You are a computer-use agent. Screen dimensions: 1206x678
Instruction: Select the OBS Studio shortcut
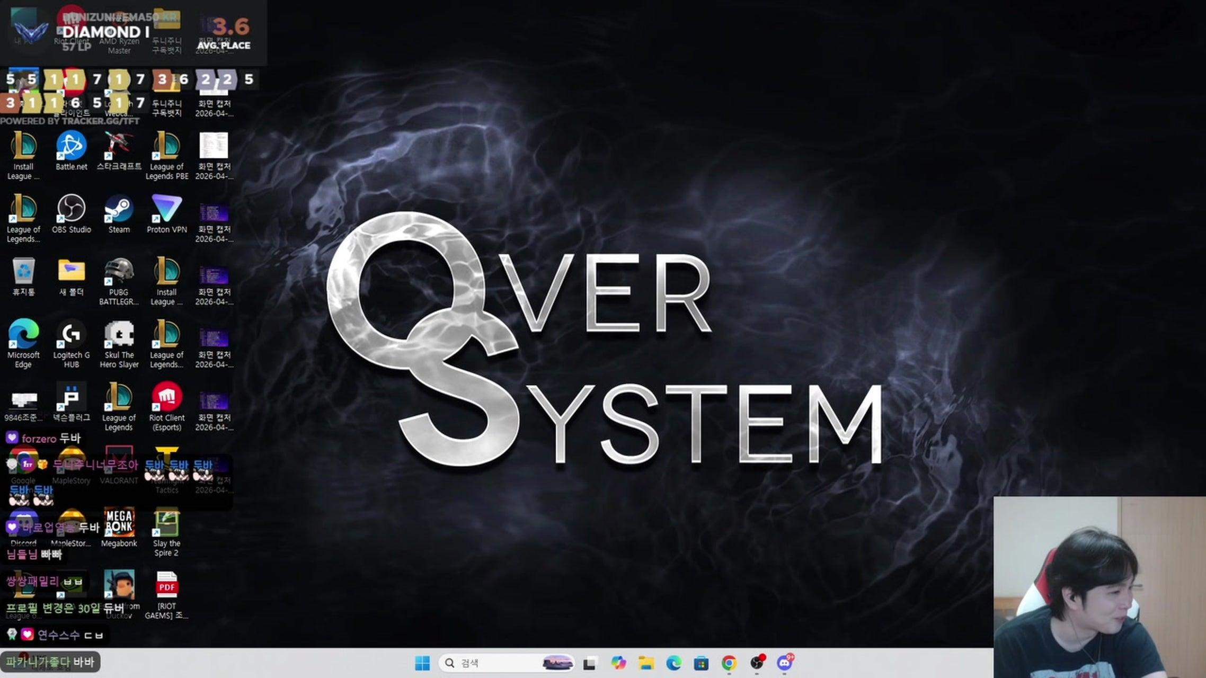(71, 210)
